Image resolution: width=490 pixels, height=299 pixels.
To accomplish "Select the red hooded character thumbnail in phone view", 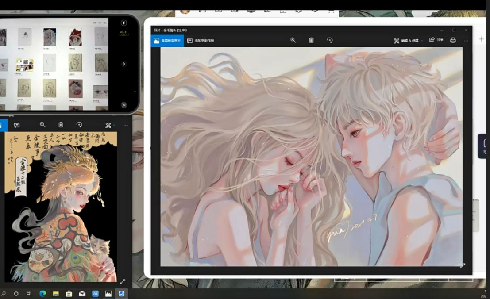I will (75, 37).
